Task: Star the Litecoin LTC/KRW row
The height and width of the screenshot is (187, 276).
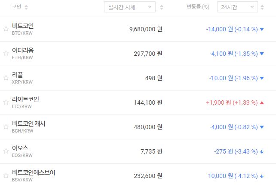Action: click(6, 103)
